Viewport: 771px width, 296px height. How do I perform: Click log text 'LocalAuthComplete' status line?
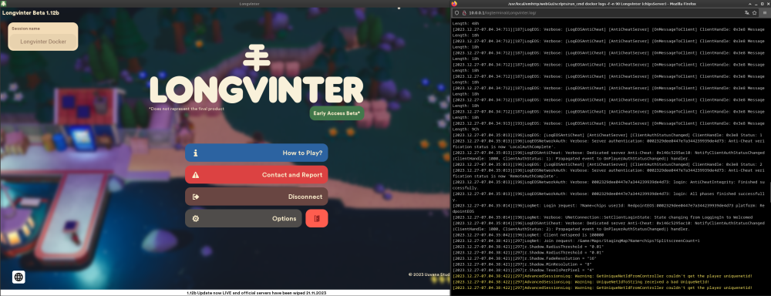608,143
